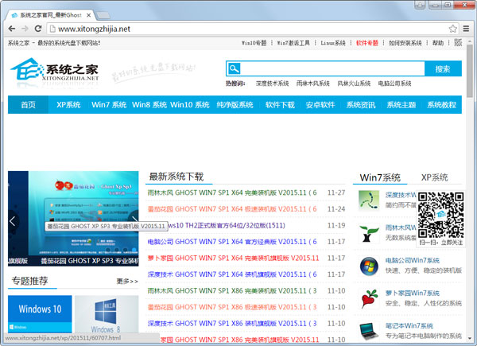This screenshot has width=477, height=346.
Task: Click the red 软件专题 top link
Action: pos(366,43)
